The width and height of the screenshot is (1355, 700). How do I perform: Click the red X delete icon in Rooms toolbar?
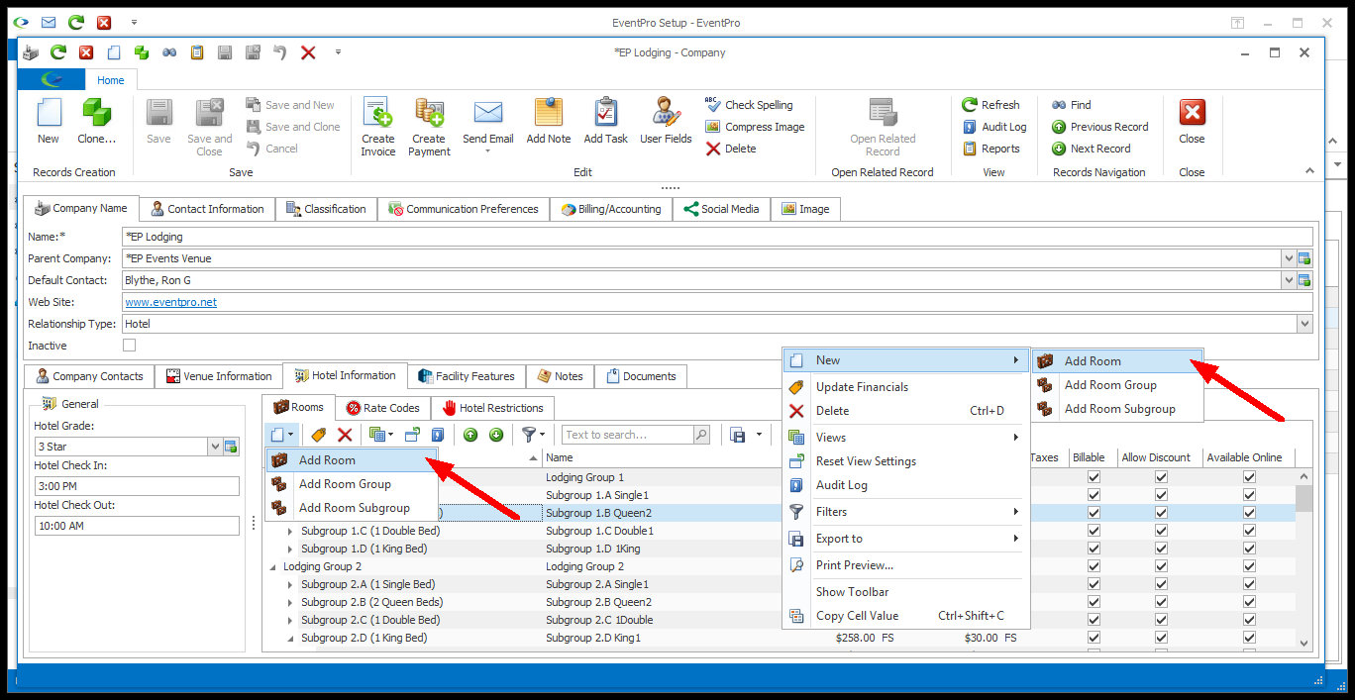pos(345,435)
